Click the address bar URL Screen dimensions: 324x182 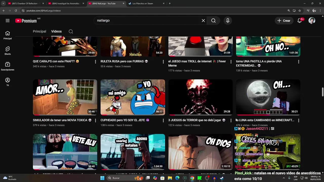click(x=44, y=11)
